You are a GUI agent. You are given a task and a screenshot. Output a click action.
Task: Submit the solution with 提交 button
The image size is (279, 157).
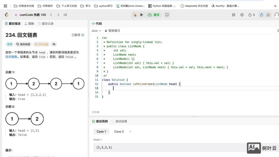(154, 15)
